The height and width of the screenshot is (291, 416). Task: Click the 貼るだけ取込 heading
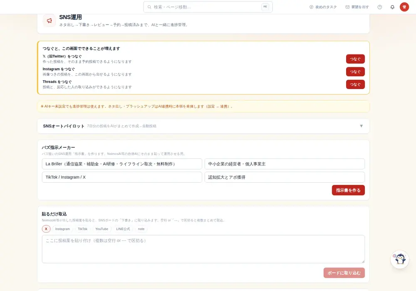pos(54,214)
